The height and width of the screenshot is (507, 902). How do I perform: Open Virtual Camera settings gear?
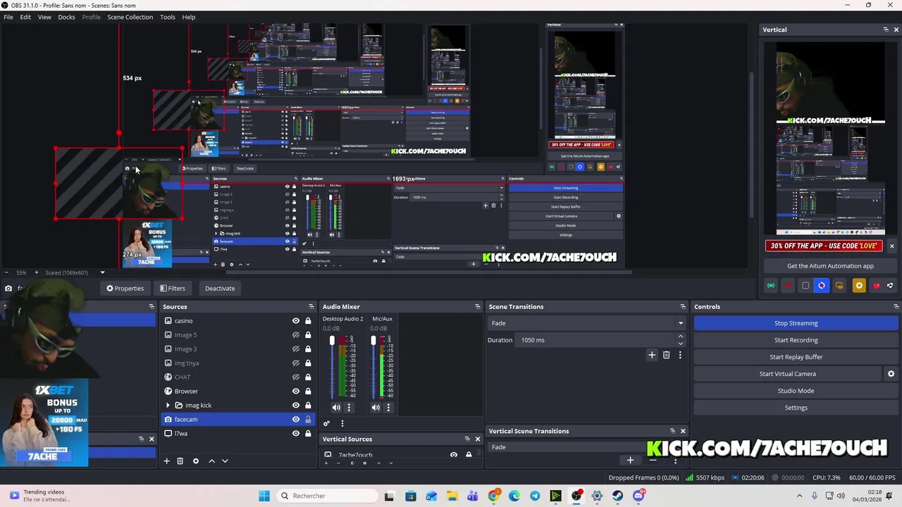(891, 374)
